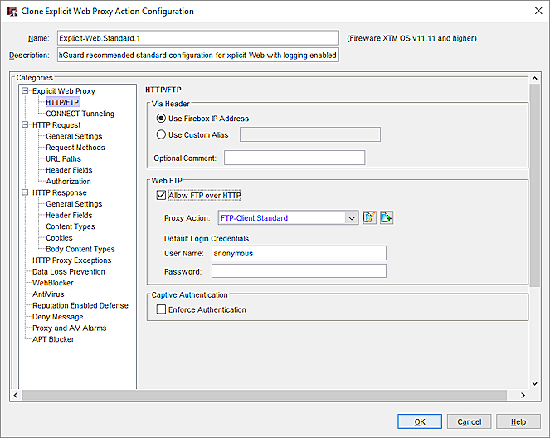
Task: Click the HTTP Response tree label
Action: pos(60,192)
